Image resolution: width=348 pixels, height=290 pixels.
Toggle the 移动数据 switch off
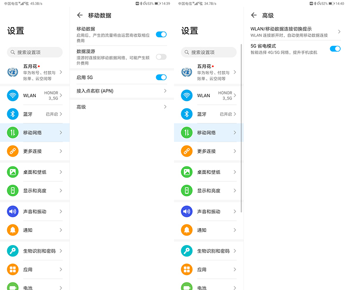(x=161, y=34)
